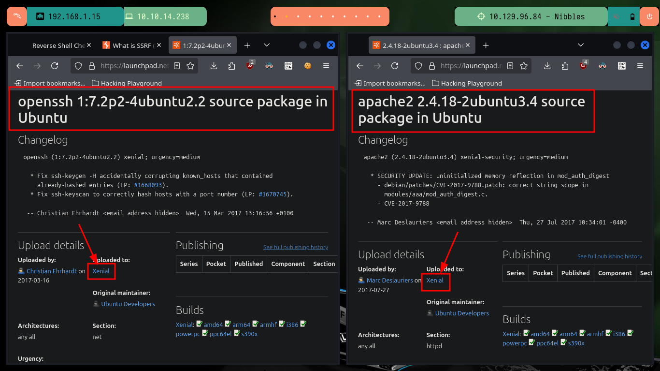Open tracking protection shield in openssh window

pyautogui.click(x=79, y=66)
